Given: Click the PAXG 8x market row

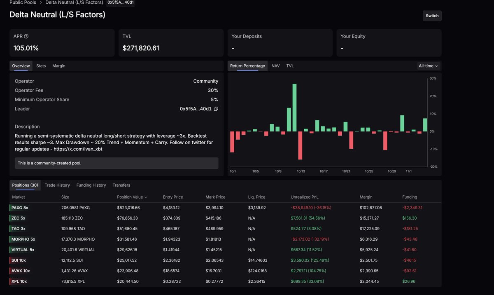Looking at the screenshot, I should point(226,208).
